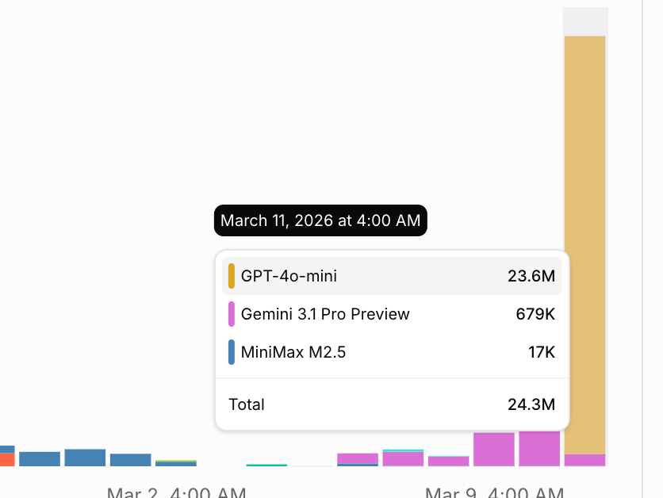The height and width of the screenshot is (498, 663).
Task: Click the MiniMax M2.5 blue color marker
Action: (x=232, y=352)
